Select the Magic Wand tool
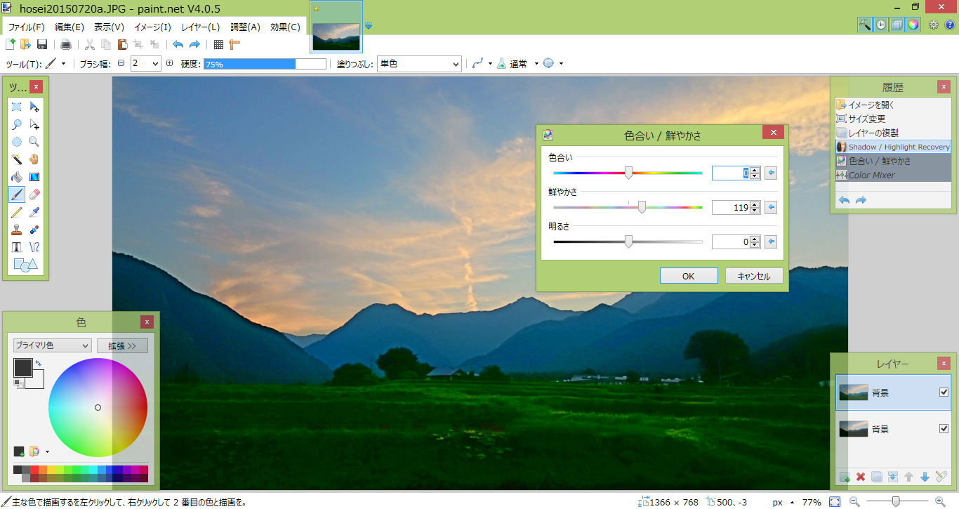Screen dimensions: 959x509 (x=17, y=159)
